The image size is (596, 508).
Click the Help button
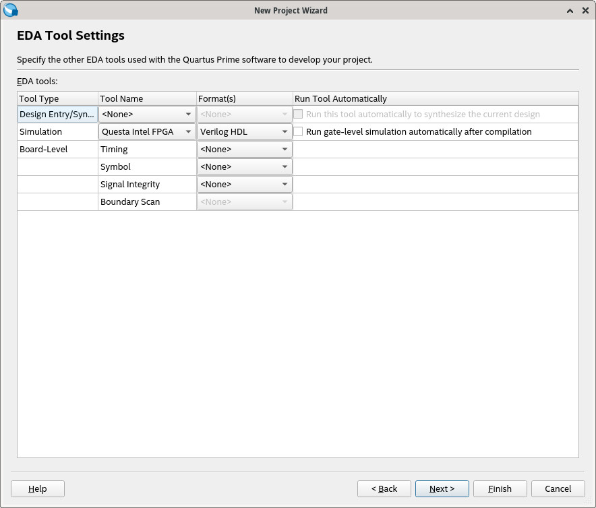(38, 488)
